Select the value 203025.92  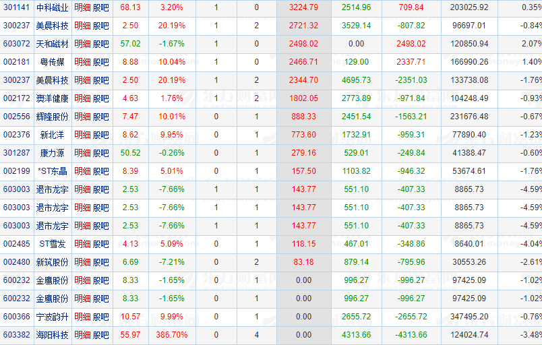pos(469,7)
